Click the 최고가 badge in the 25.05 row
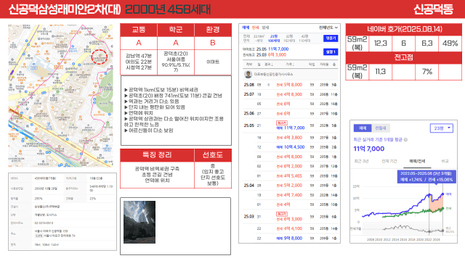This screenshot has width=465, height=261. pyautogui.click(x=281, y=123)
